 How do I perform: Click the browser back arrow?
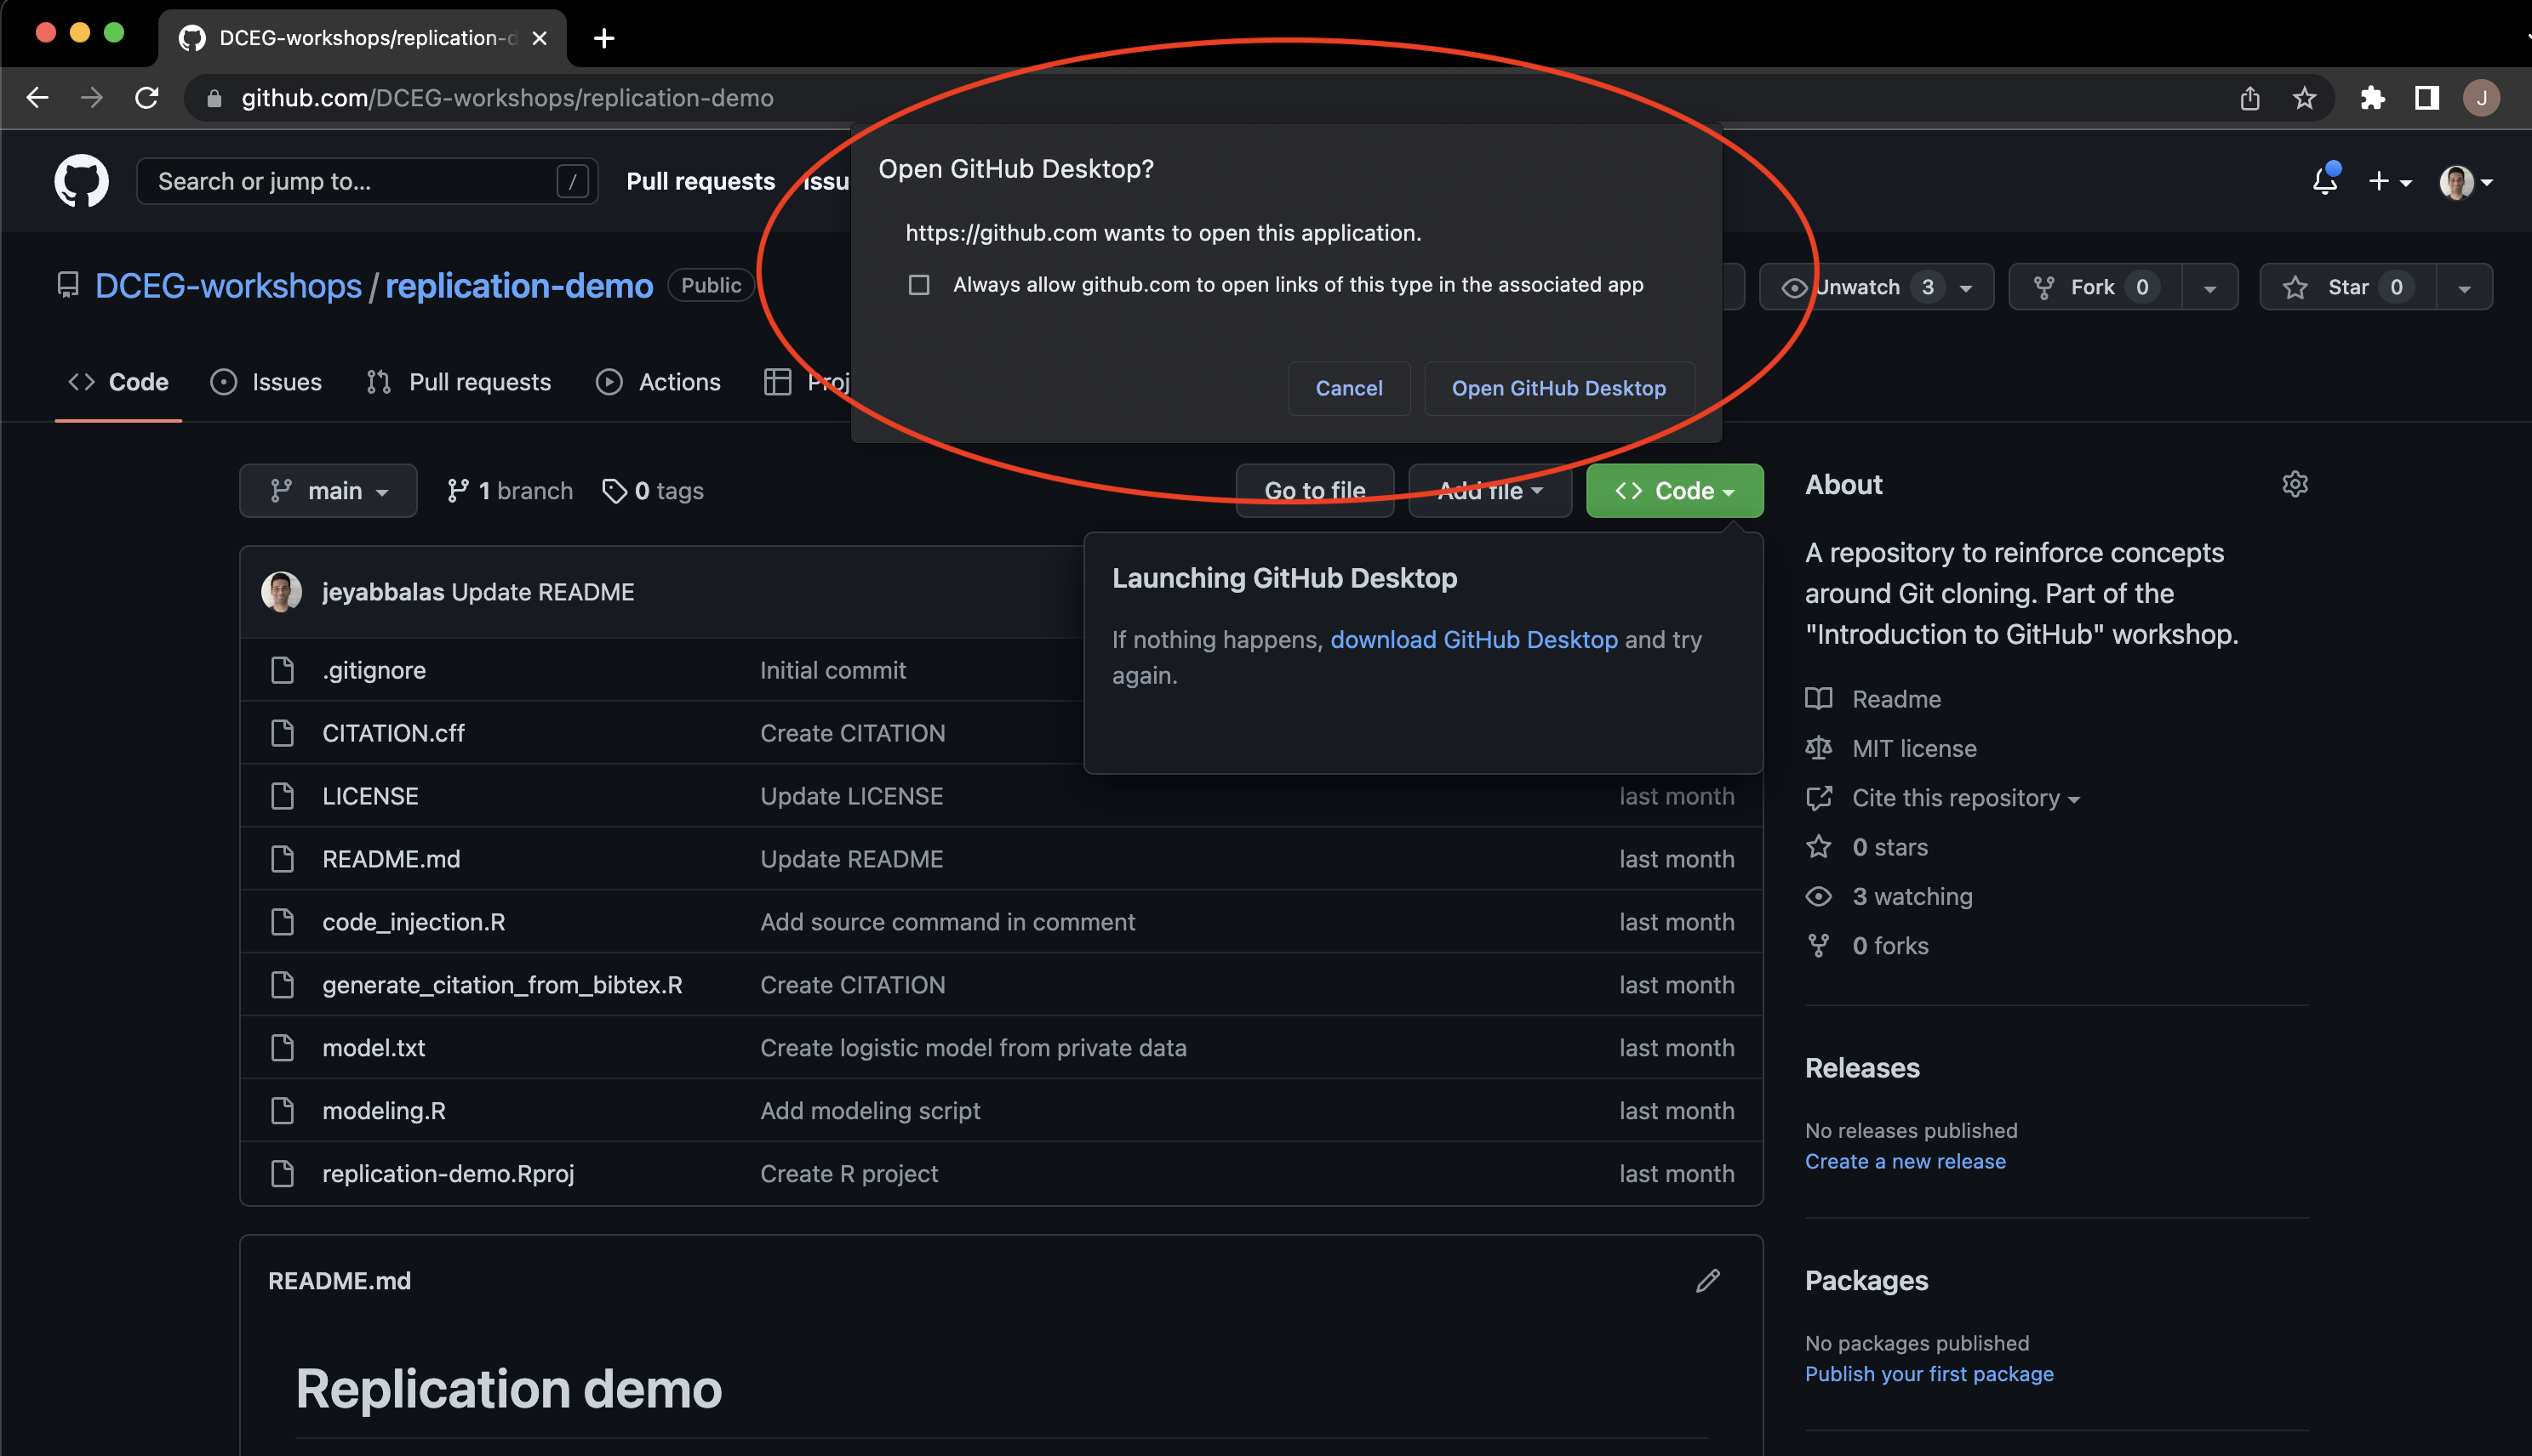pyautogui.click(x=37, y=98)
